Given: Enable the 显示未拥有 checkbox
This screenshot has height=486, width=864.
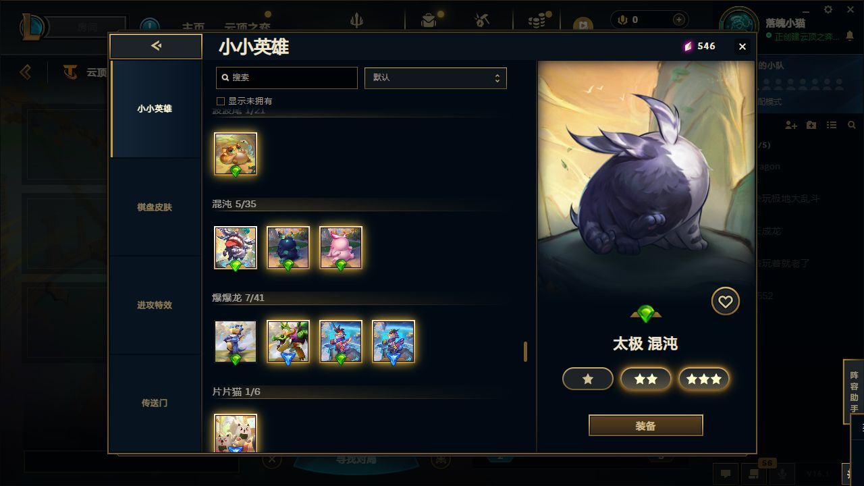Looking at the screenshot, I should pos(220,101).
